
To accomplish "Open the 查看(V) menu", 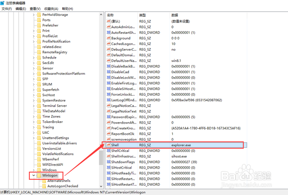I will coord(35,9).
